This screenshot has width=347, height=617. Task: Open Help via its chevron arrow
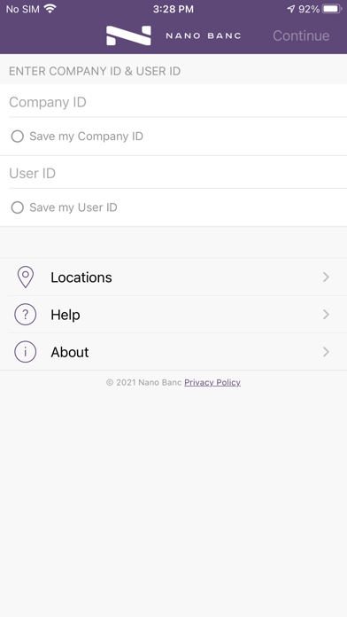tap(326, 315)
